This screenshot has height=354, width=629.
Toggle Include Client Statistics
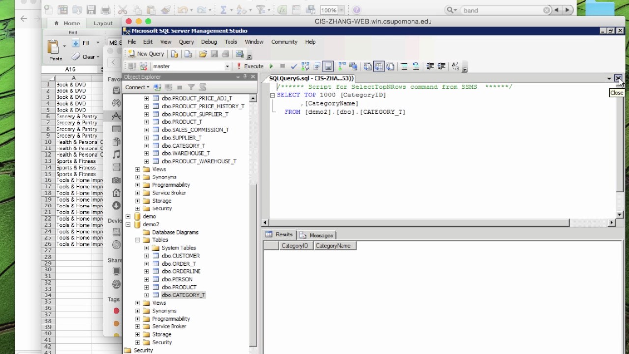click(x=353, y=66)
